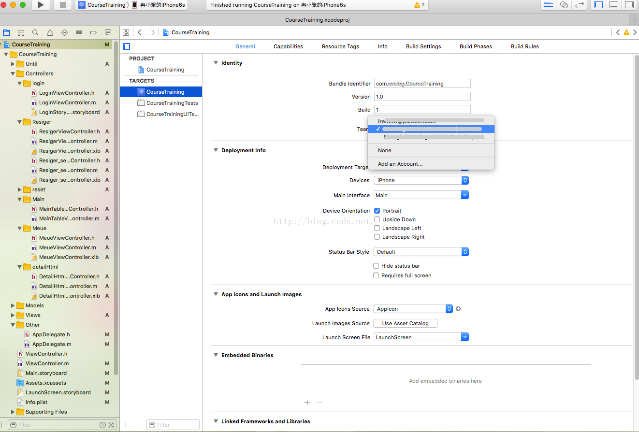This screenshot has width=639, height=432.
Task: Add a new tab with plus button
Action: [635, 20]
